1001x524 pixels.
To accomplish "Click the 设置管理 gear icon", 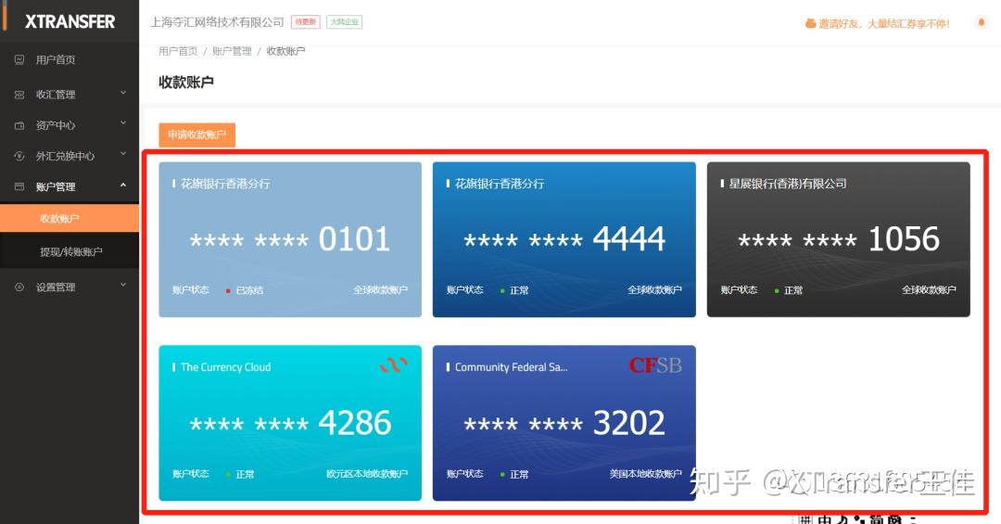I will (x=19, y=287).
